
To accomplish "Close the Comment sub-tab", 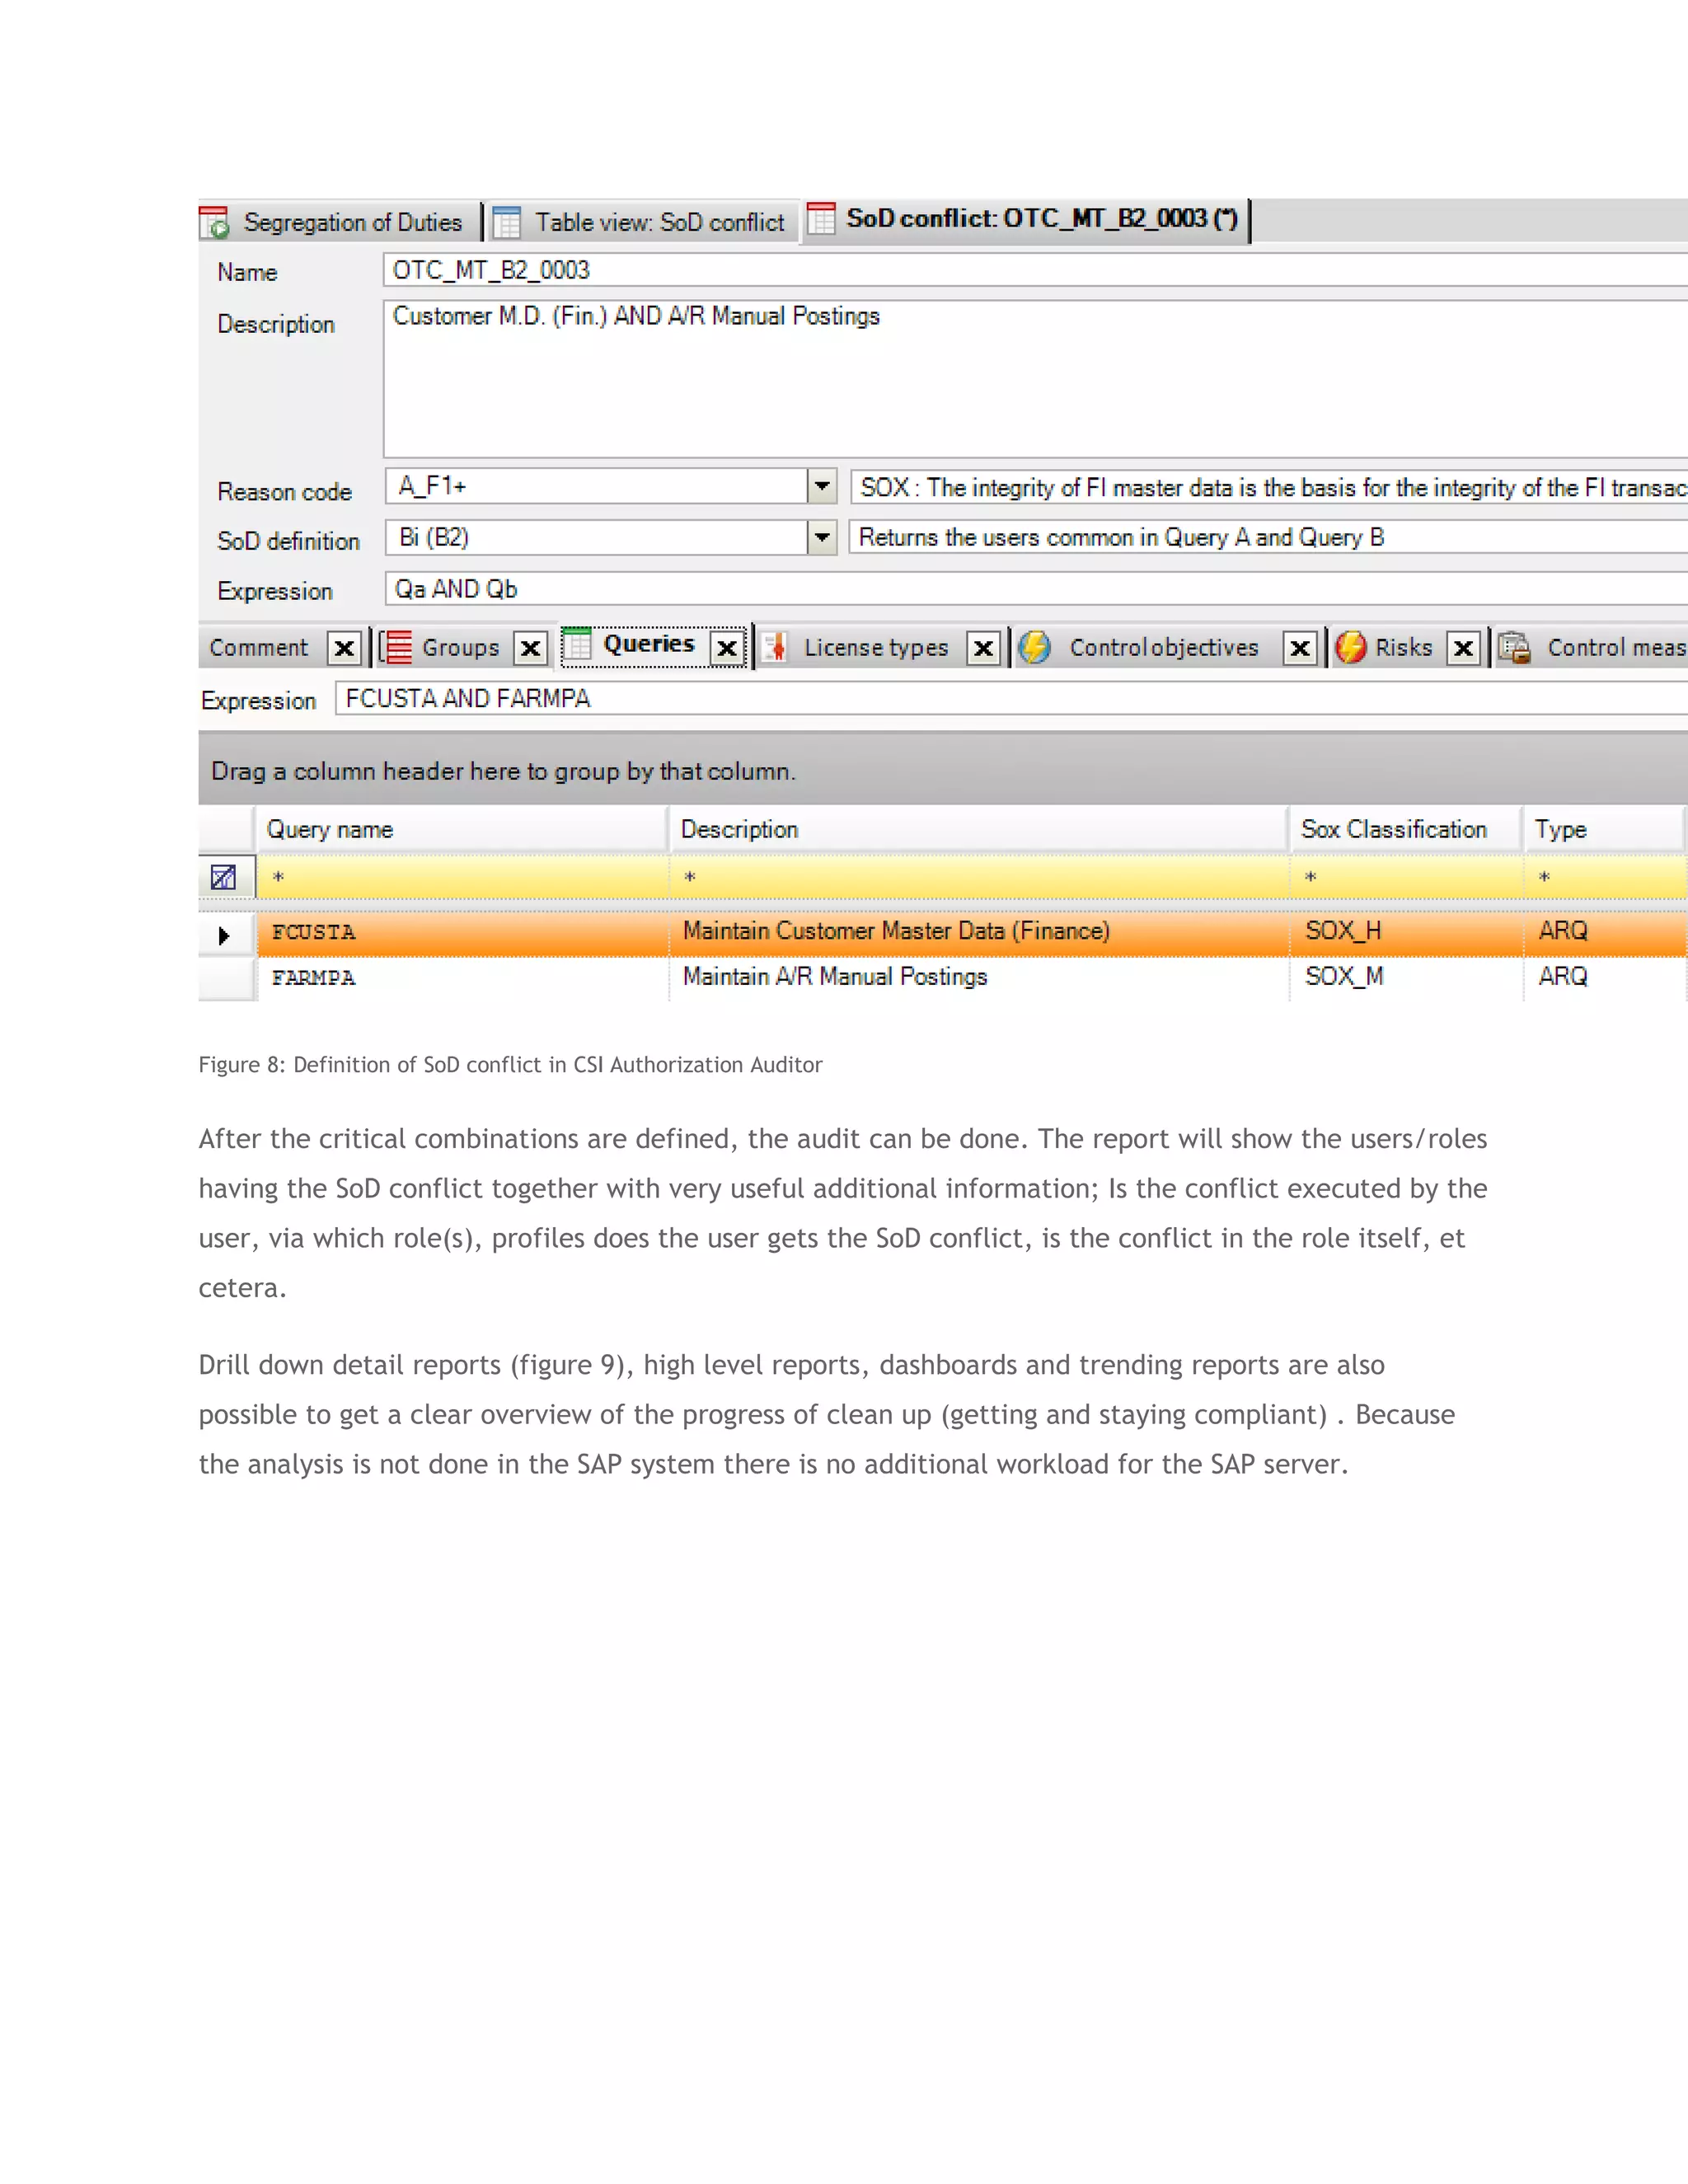I will pyautogui.click(x=344, y=649).
